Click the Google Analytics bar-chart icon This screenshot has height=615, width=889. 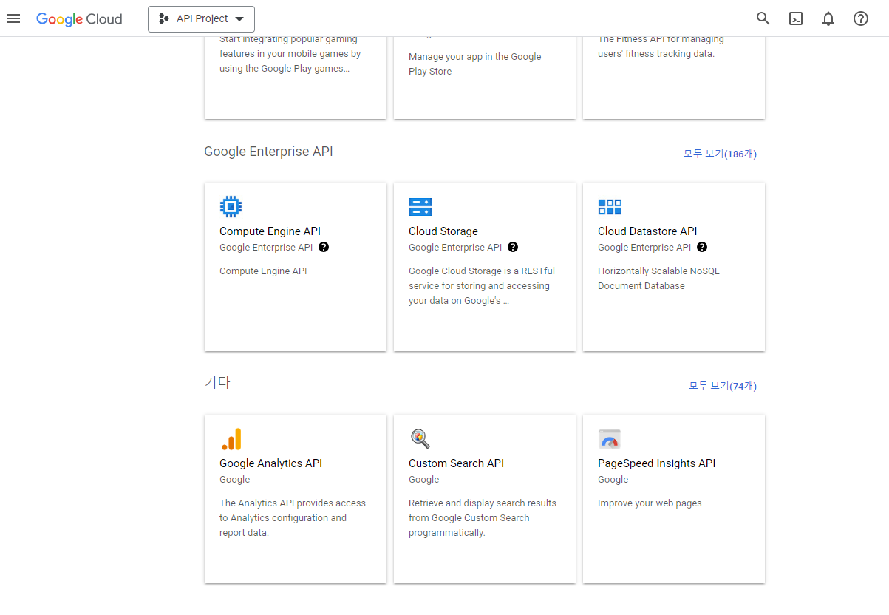231,439
